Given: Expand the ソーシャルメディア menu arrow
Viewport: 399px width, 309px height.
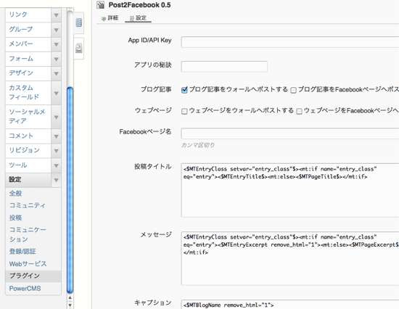Looking at the screenshot, I should coord(57,117).
